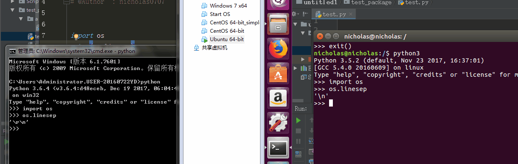Image resolution: width=518 pixels, height=164 pixels.
Task: Open System Settings from the Ubuntu dock
Action: click(278, 122)
